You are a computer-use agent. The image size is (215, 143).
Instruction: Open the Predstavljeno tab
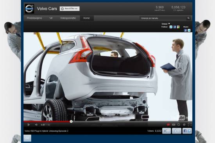34,18
